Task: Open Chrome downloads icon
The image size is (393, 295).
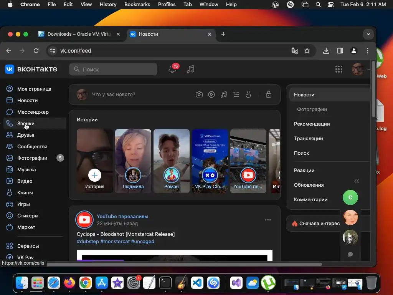Action: click(x=326, y=51)
